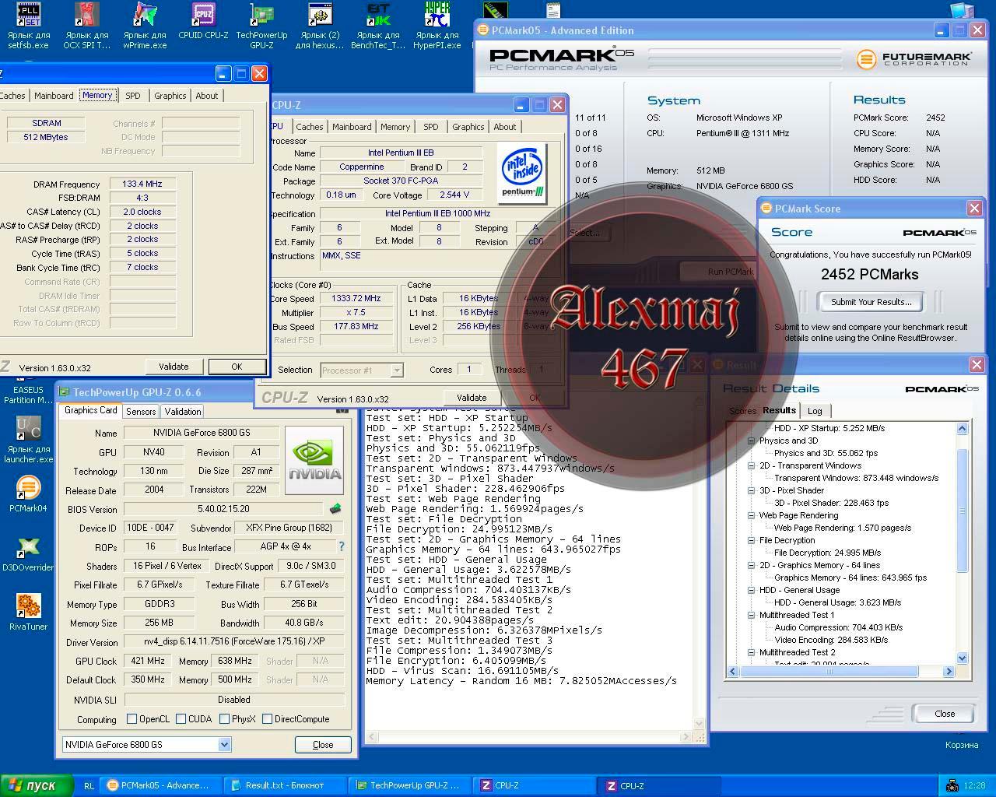Open the setfsb.exe desktop shortcut
Image resolution: width=996 pixels, height=797 pixels.
[29, 26]
